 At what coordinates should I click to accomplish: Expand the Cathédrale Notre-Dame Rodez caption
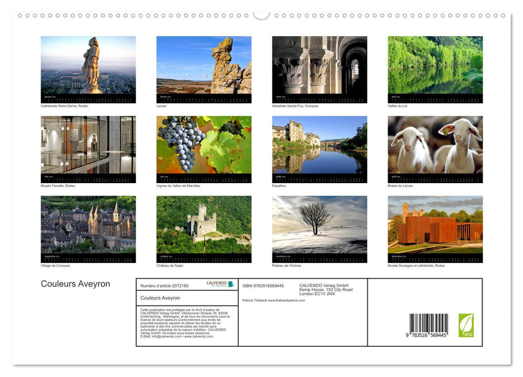pyautogui.click(x=68, y=106)
